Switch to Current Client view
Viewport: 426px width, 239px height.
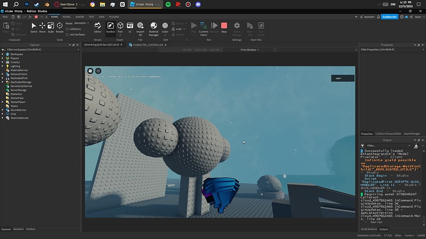coord(203,27)
